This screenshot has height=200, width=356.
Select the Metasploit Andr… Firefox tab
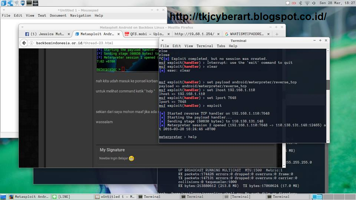[97, 34]
